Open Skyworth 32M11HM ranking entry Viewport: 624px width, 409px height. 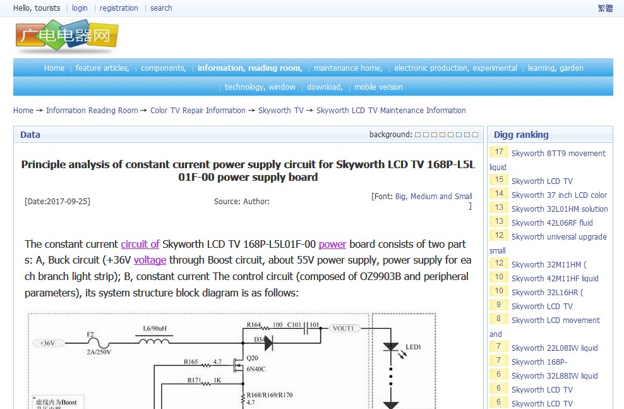[x=549, y=265]
